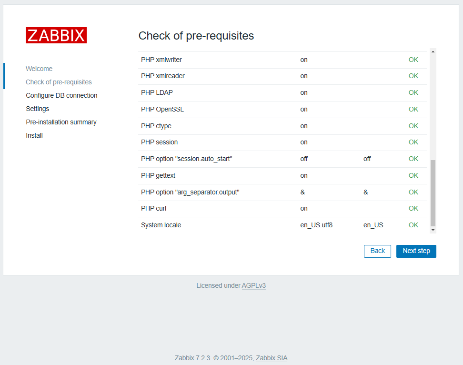Click the 'PHP gettext' row label

tap(158, 175)
